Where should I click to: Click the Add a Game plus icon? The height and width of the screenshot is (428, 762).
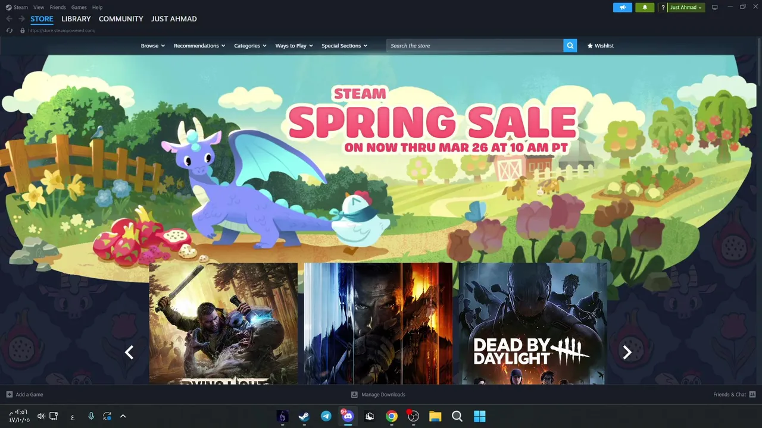coord(10,394)
